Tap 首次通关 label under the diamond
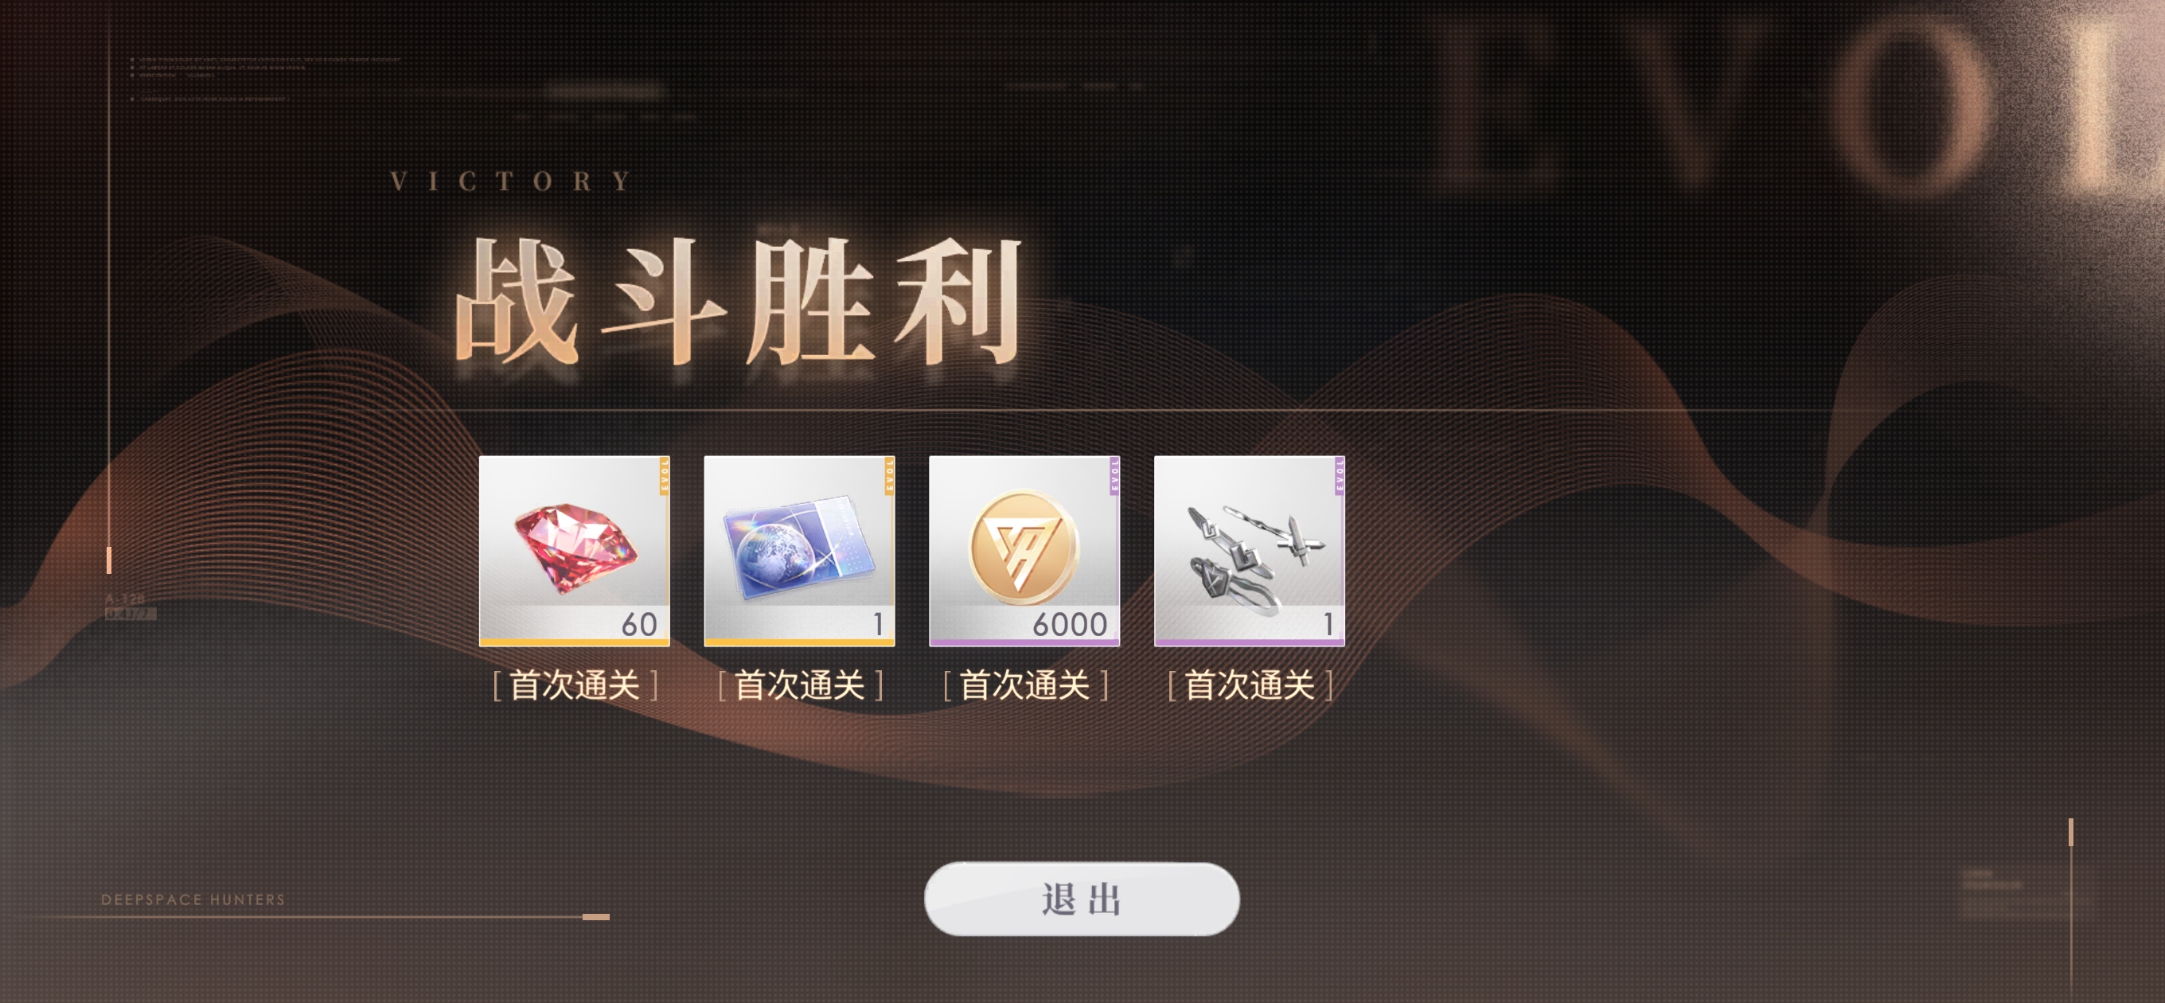 coord(575,685)
